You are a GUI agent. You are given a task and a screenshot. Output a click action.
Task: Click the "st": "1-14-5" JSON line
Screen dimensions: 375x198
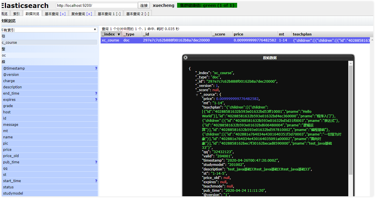pos(214,173)
